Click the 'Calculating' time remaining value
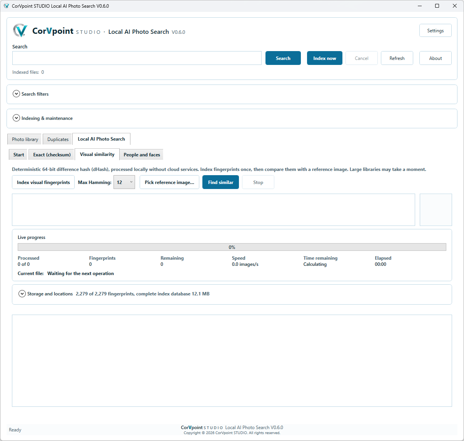The height and width of the screenshot is (441, 464). 315,264
